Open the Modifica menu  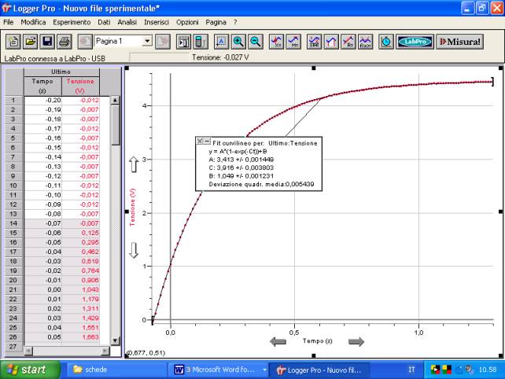click(33, 22)
